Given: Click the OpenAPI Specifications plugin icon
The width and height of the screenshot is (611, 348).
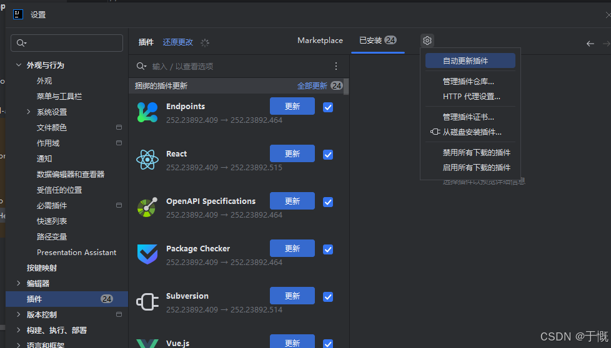Looking at the screenshot, I should pyautogui.click(x=147, y=207).
